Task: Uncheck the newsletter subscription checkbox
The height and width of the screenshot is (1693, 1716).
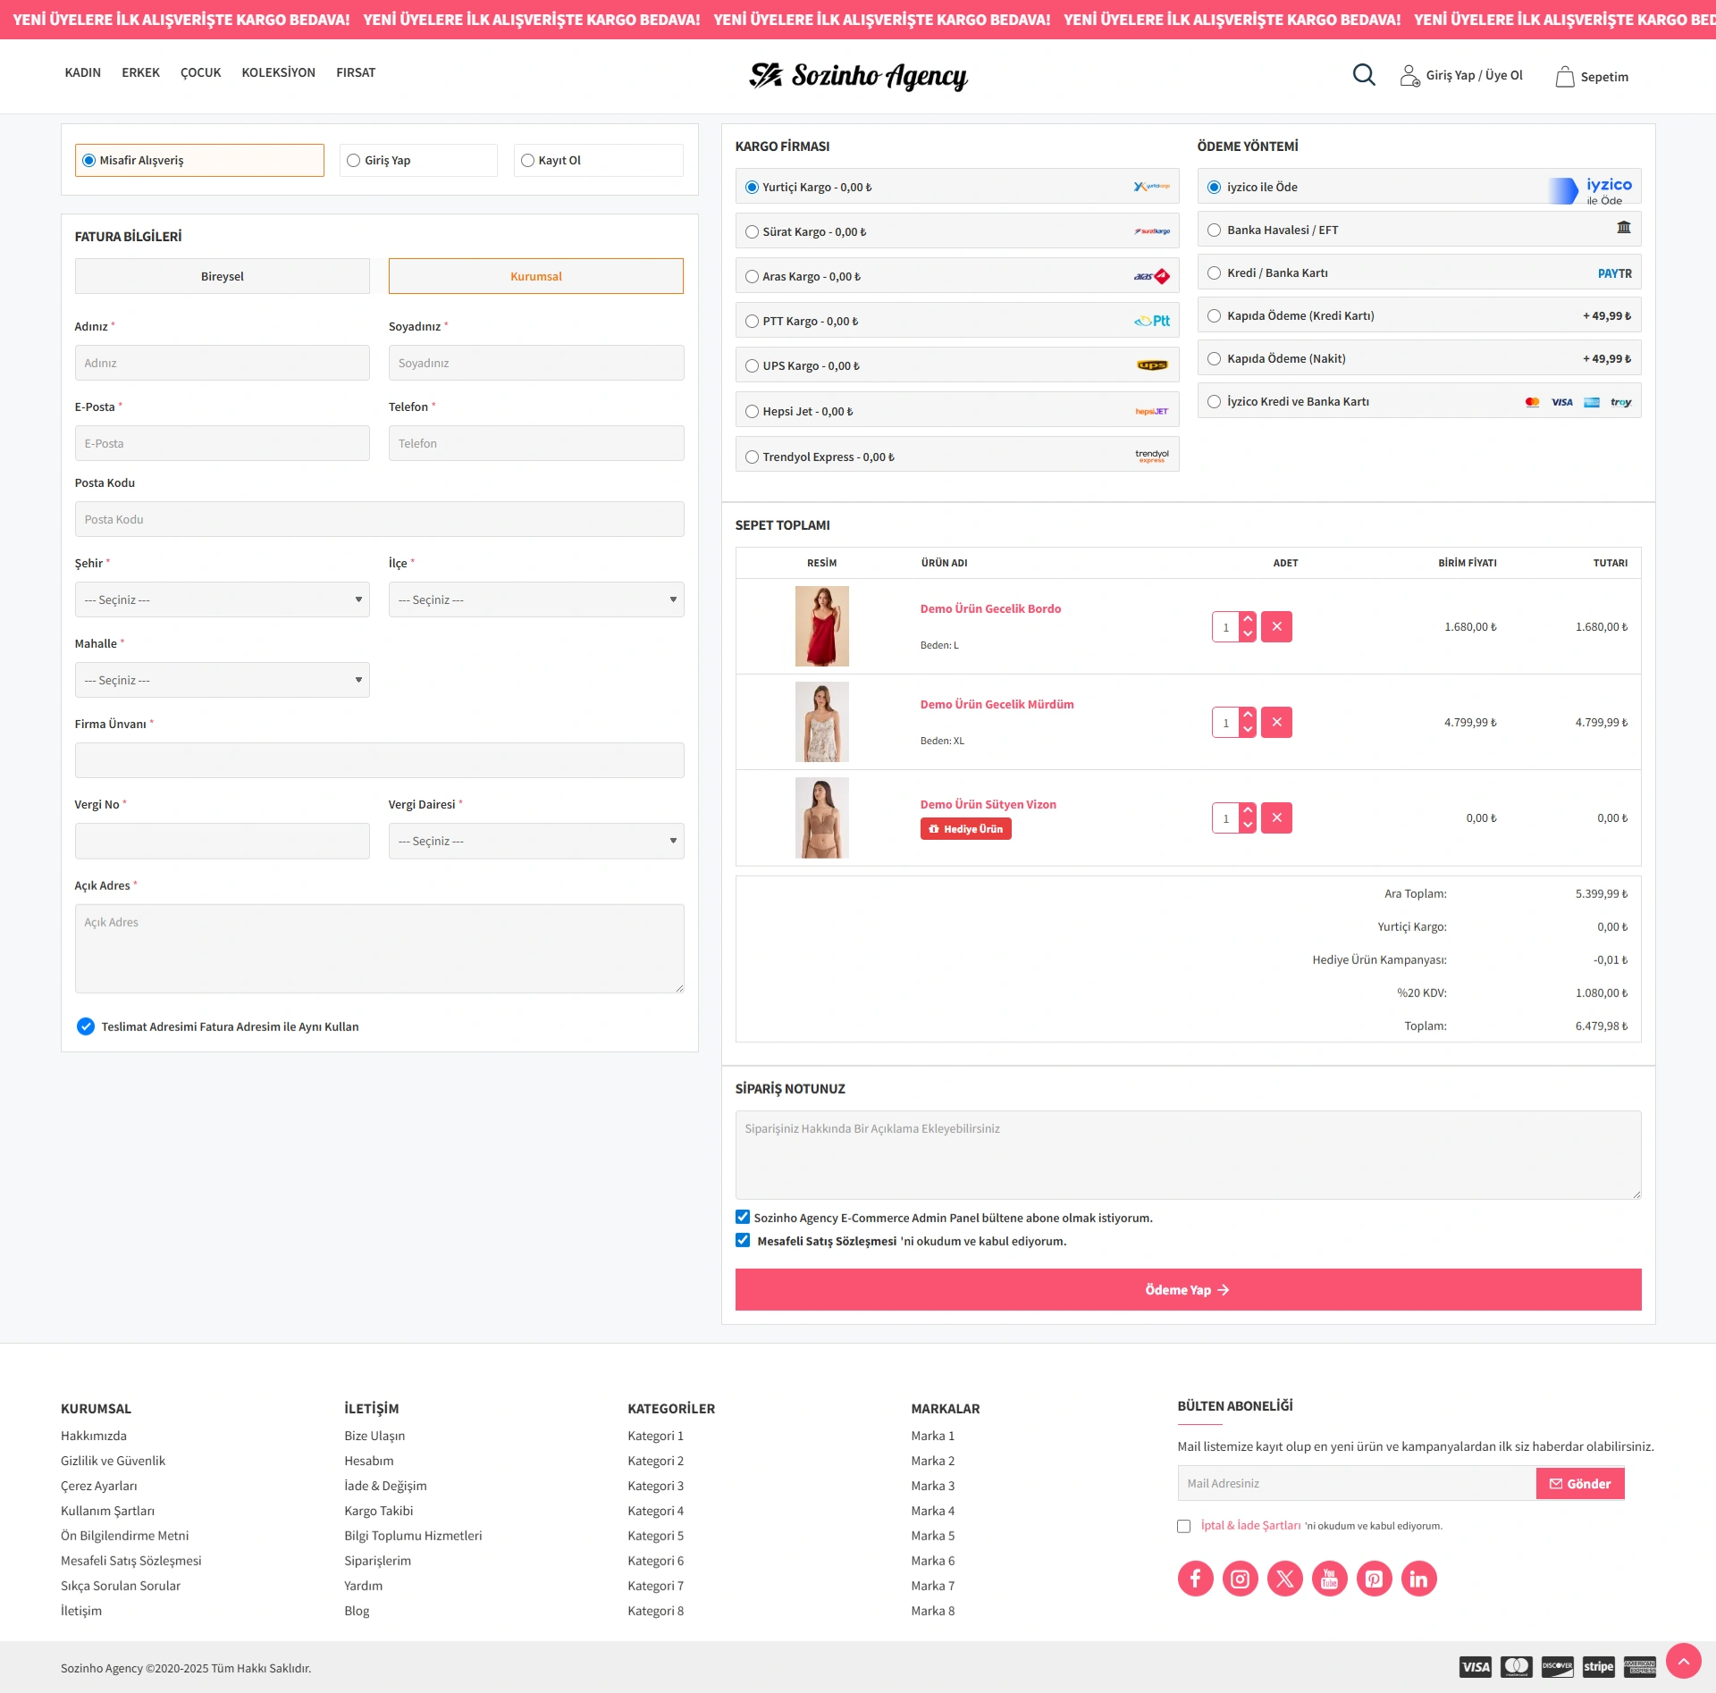Action: point(743,1217)
